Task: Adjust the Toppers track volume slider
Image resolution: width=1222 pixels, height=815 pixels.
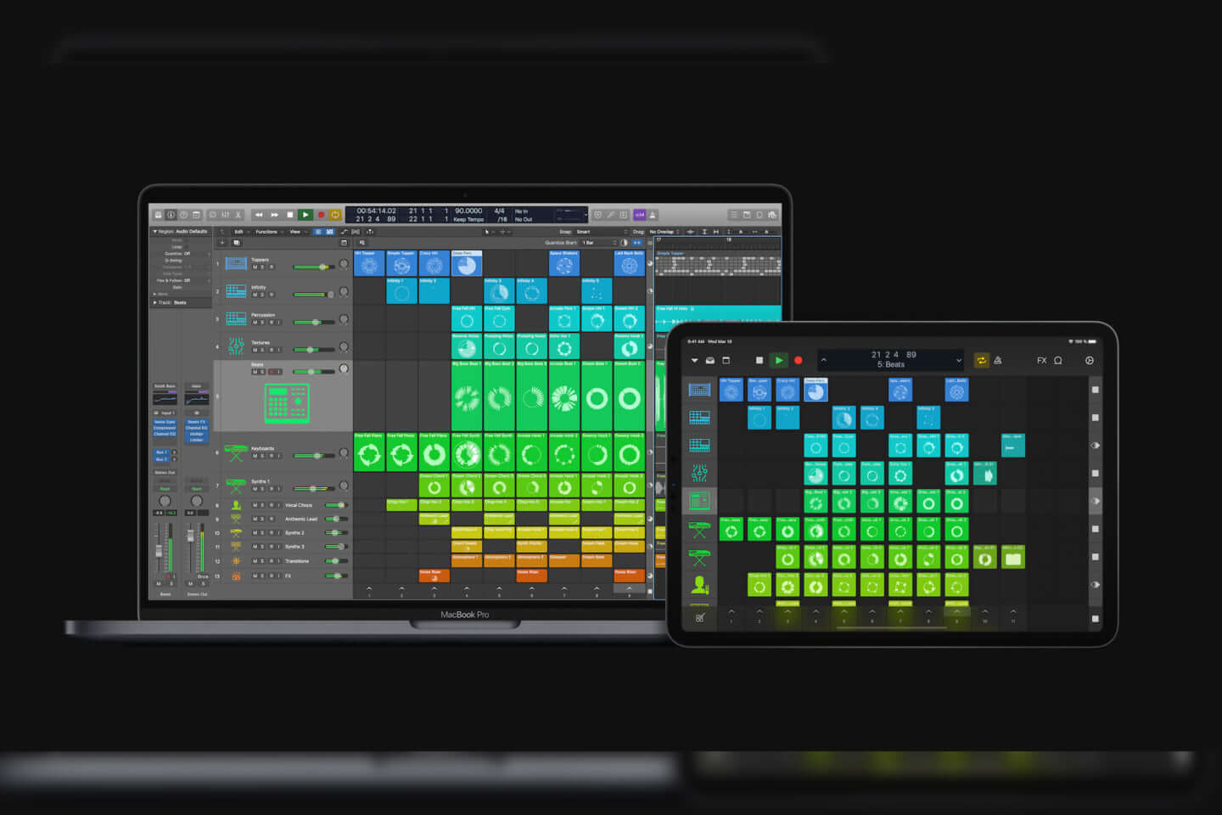Action: [313, 267]
